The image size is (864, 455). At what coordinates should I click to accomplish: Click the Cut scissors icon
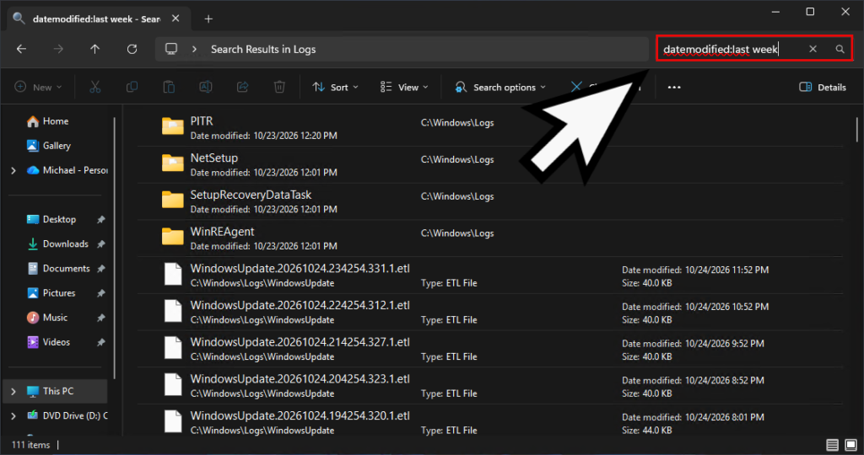coord(95,87)
